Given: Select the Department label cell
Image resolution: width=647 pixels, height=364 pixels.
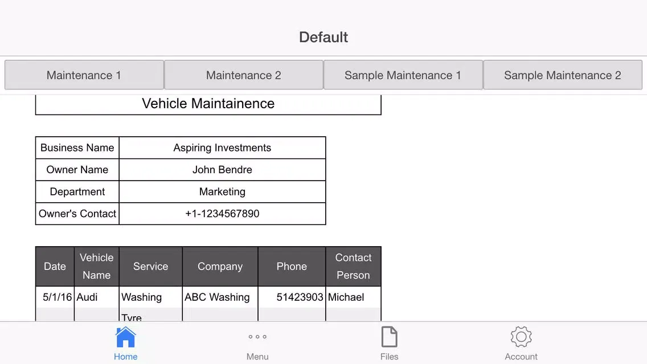Looking at the screenshot, I should coord(77,191).
